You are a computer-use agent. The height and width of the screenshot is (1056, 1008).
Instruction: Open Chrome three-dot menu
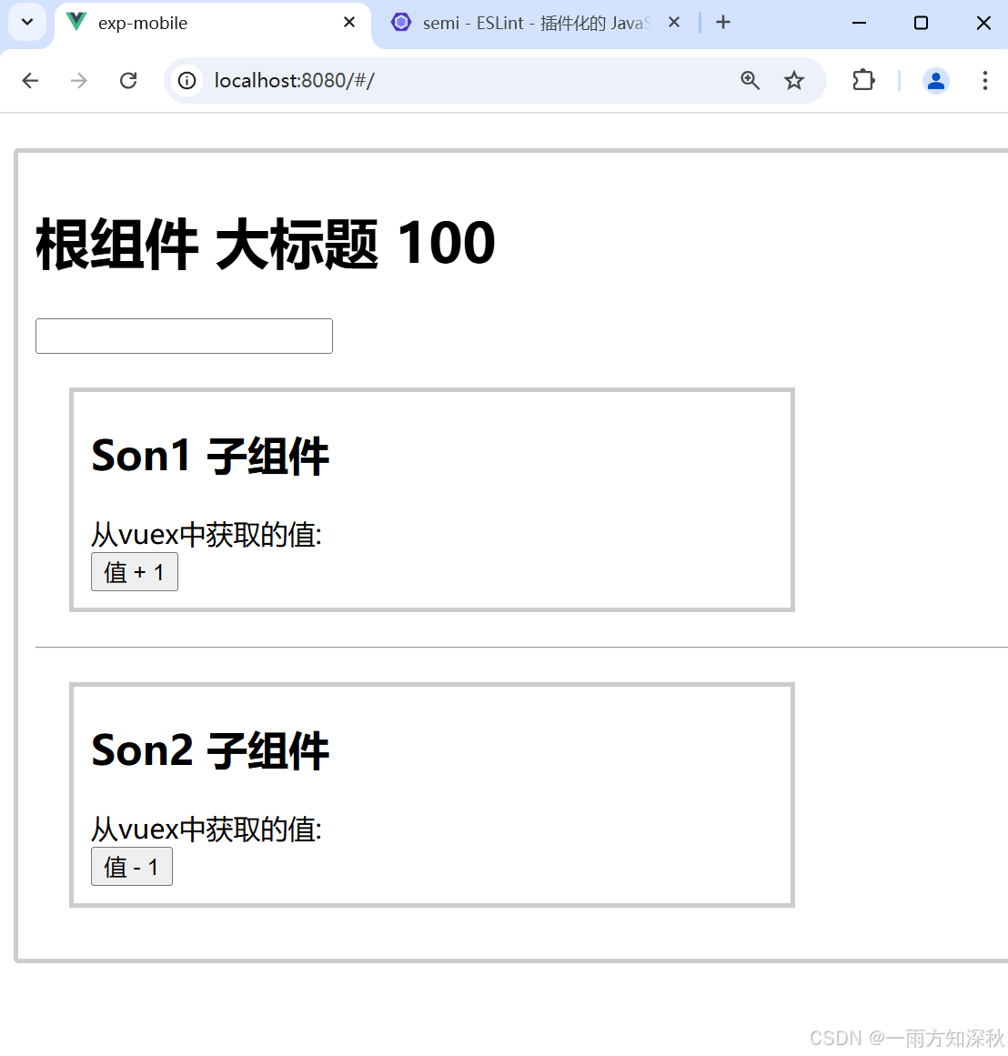point(985,81)
